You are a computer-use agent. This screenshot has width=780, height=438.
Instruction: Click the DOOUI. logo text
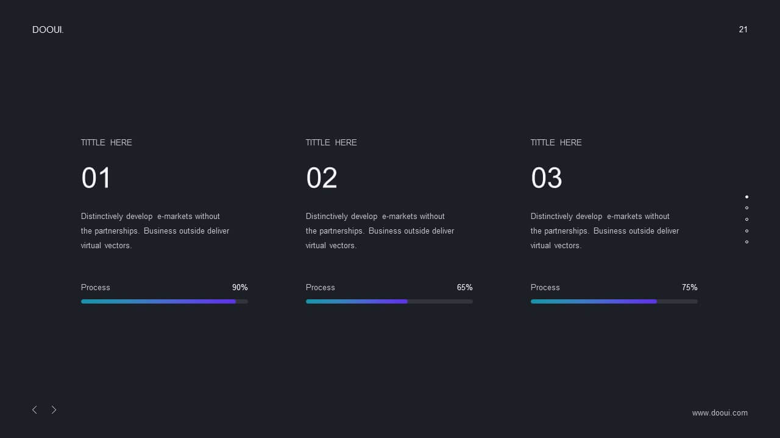coord(48,30)
